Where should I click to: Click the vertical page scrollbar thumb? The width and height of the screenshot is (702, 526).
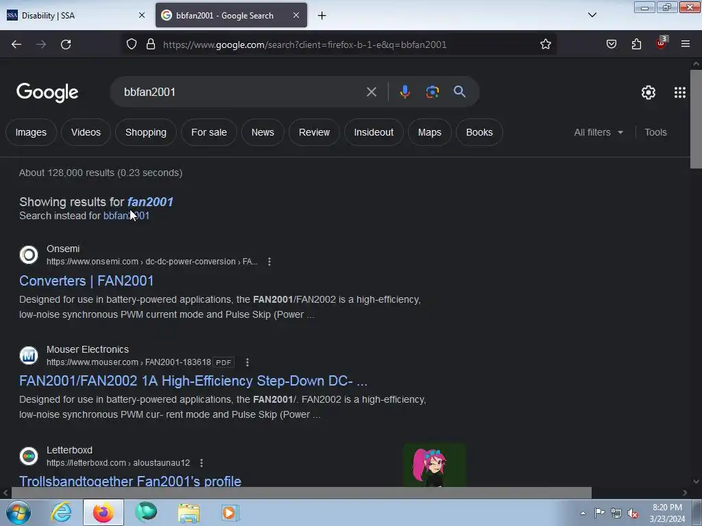pyautogui.click(x=696, y=119)
